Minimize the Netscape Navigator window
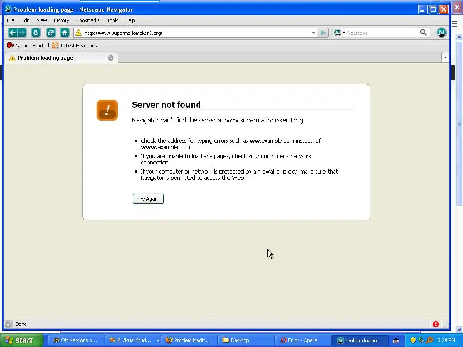The image size is (463, 347). (x=423, y=9)
